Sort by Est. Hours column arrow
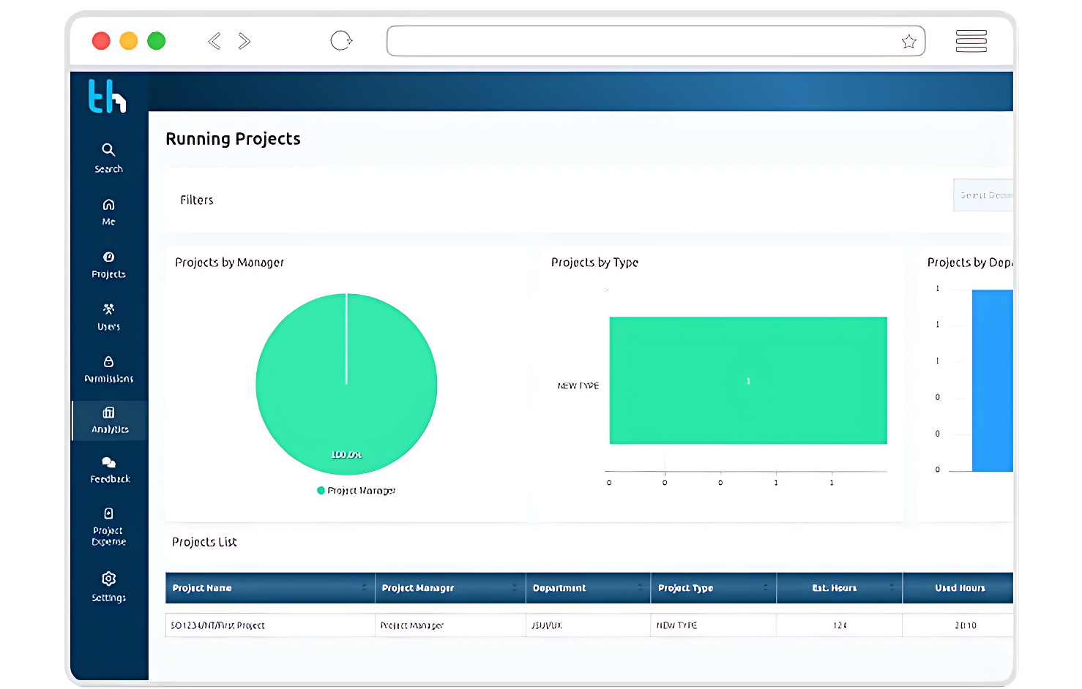 click(892, 588)
